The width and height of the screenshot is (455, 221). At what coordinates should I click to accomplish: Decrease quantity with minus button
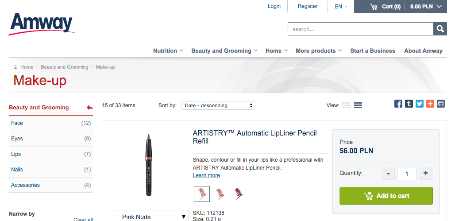coord(388,174)
